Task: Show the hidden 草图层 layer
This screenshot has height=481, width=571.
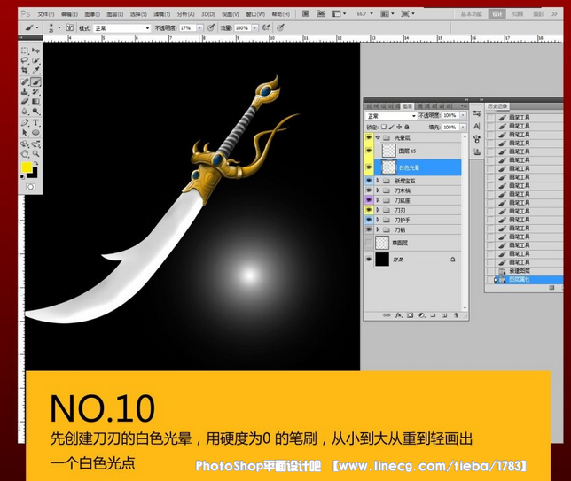Action: tap(369, 243)
